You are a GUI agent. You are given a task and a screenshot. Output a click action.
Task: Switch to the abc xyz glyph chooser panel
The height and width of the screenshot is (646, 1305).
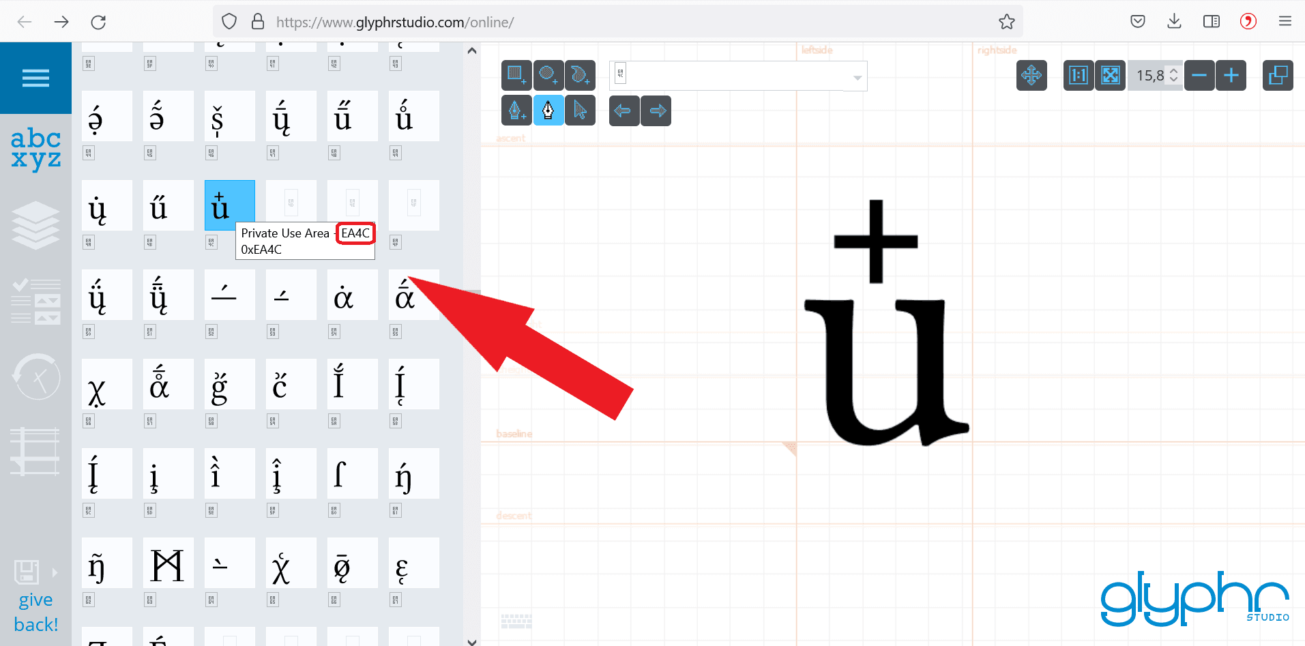tap(35, 149)
